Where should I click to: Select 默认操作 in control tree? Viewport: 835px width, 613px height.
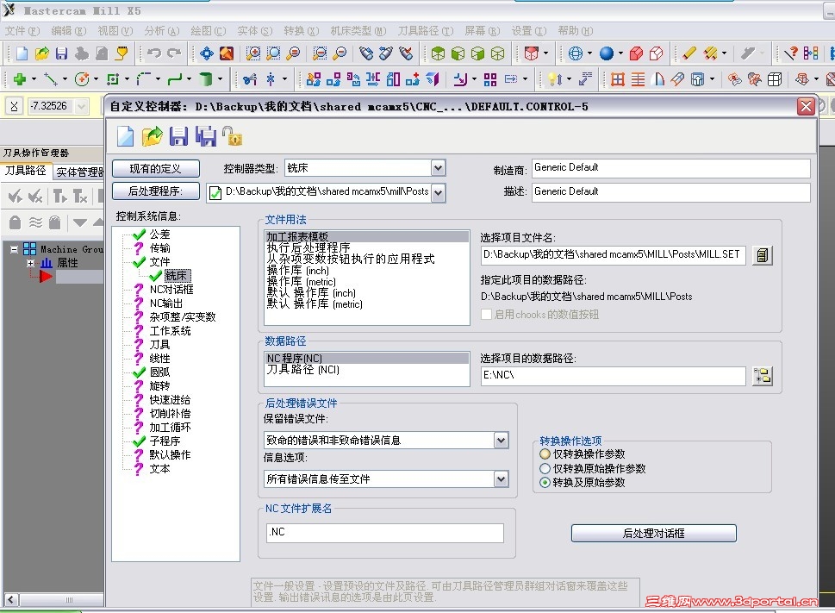pyautogui.click(x=170, y=455)
